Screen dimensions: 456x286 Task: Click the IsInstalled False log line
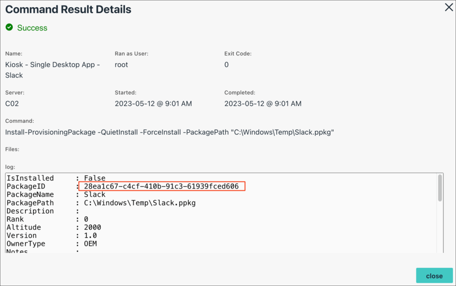click(x=56, y=178)
